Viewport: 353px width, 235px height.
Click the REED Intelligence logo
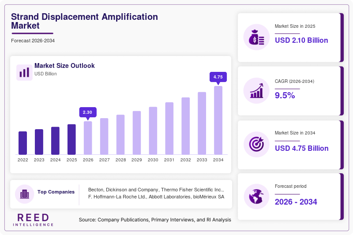[33, 220]
